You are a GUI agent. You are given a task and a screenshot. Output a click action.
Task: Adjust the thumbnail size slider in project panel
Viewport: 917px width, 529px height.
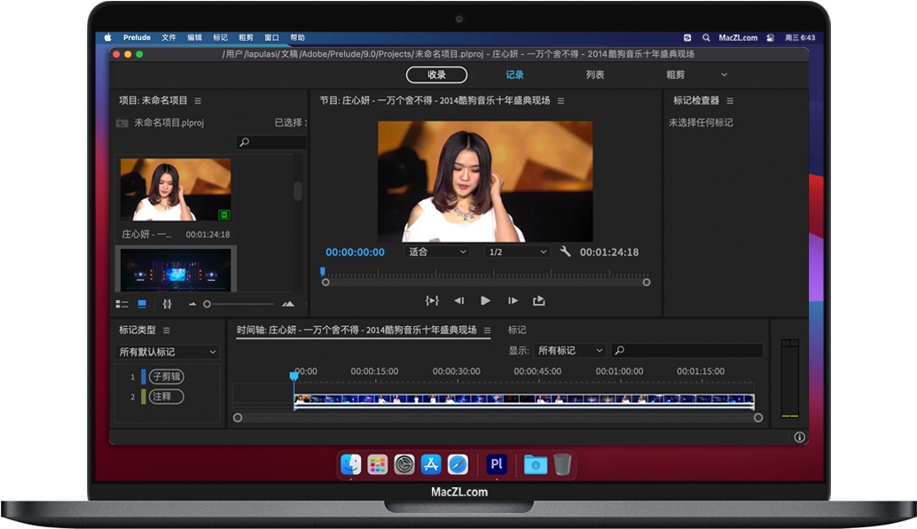point(207,302)
